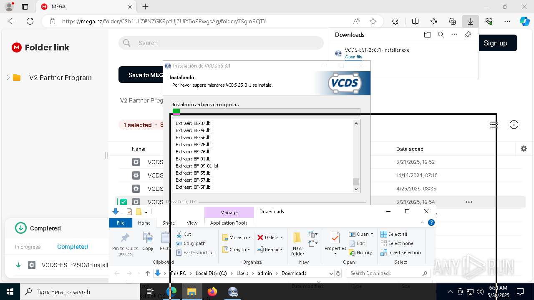Image resolution: width=534 pixels, height=300 pixels.
Task: Uncheck the selected MEGA file checkbox
Action: click(123, 202)
